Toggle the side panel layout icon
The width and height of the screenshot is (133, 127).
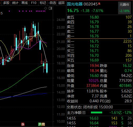[50, 8]
